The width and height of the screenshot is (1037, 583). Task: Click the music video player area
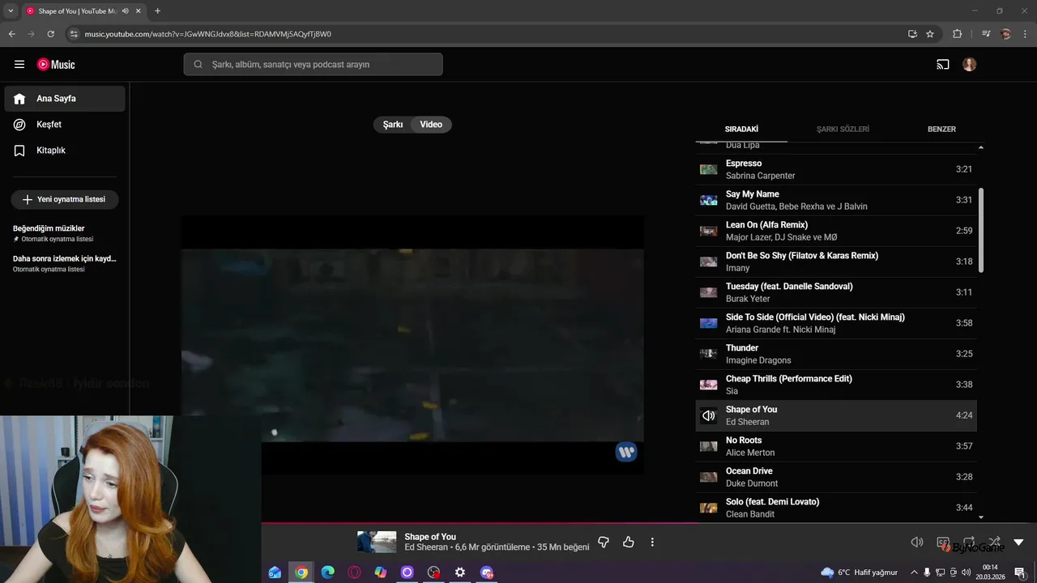pyautogui.click(x=412, y=345)
